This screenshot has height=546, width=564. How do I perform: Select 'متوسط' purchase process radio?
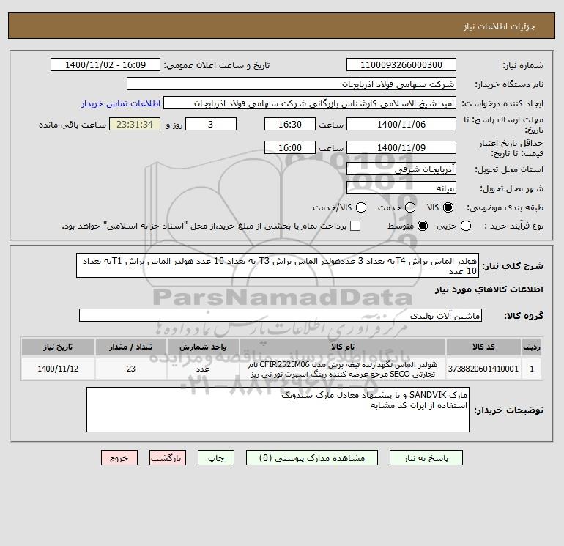click(x=423, y=226)
